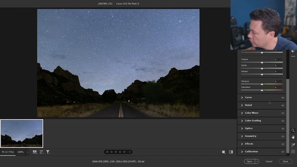The width and height of the screenshot is (297, 167).
Task: Click the Saturation slider handle
Action: pyautogui.click(x=262, y=90)
